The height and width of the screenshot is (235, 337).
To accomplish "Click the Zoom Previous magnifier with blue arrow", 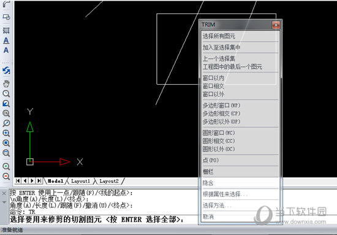I will pos(6,104).
